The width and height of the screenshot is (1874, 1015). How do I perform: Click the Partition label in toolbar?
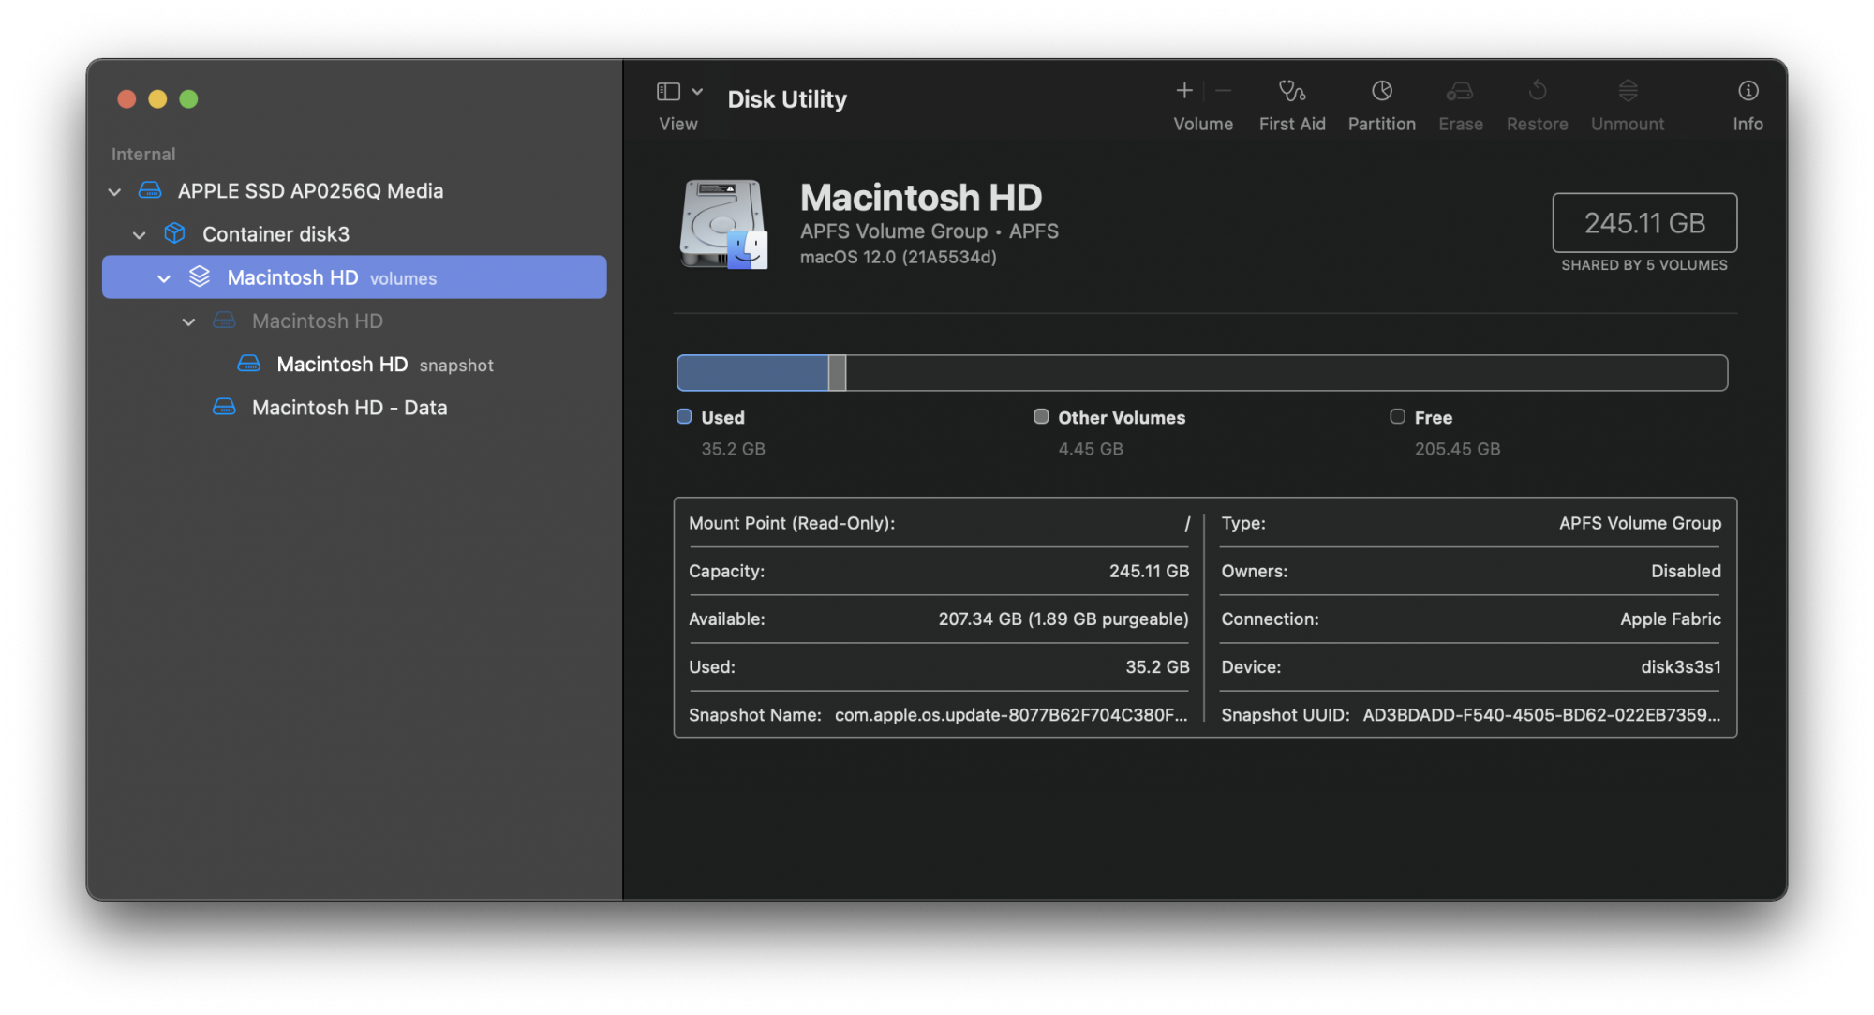[x=1382, y=124]
